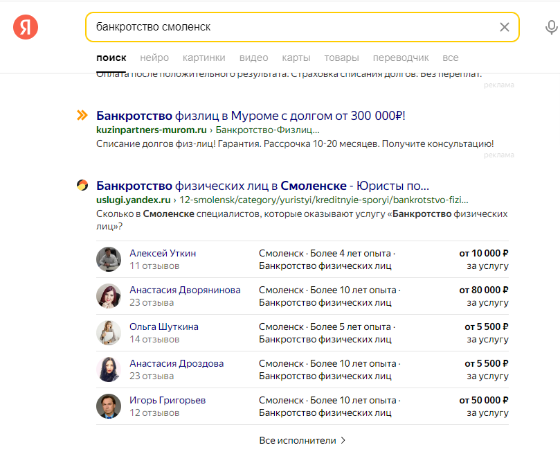Switch to the 'нейро' tab
This screenshot has height=461, width=560.
pyautogui.click(x=154, y=58)
